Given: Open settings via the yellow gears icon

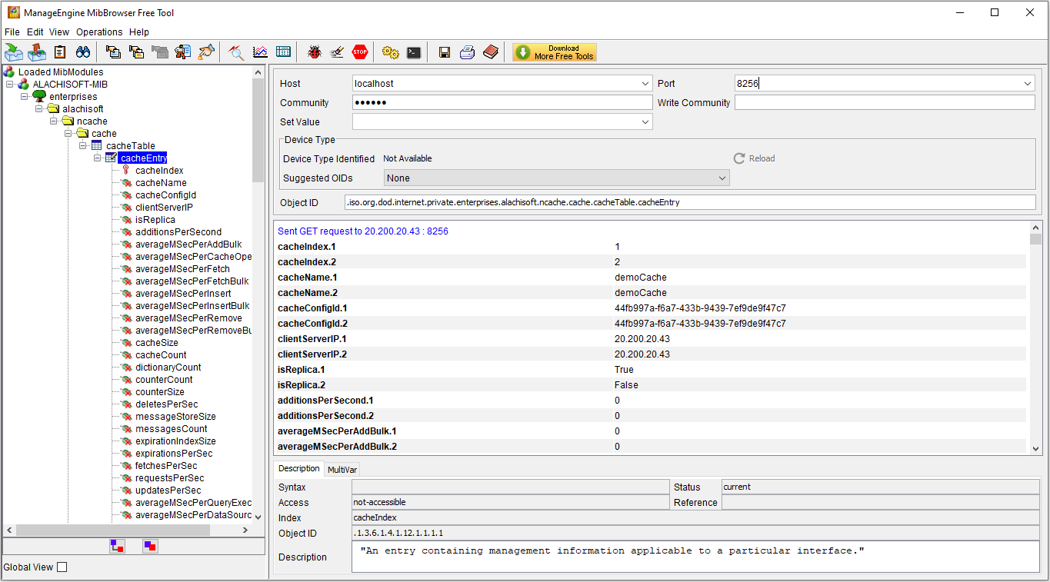Looking at the screenshot, I should click(391, 52).
